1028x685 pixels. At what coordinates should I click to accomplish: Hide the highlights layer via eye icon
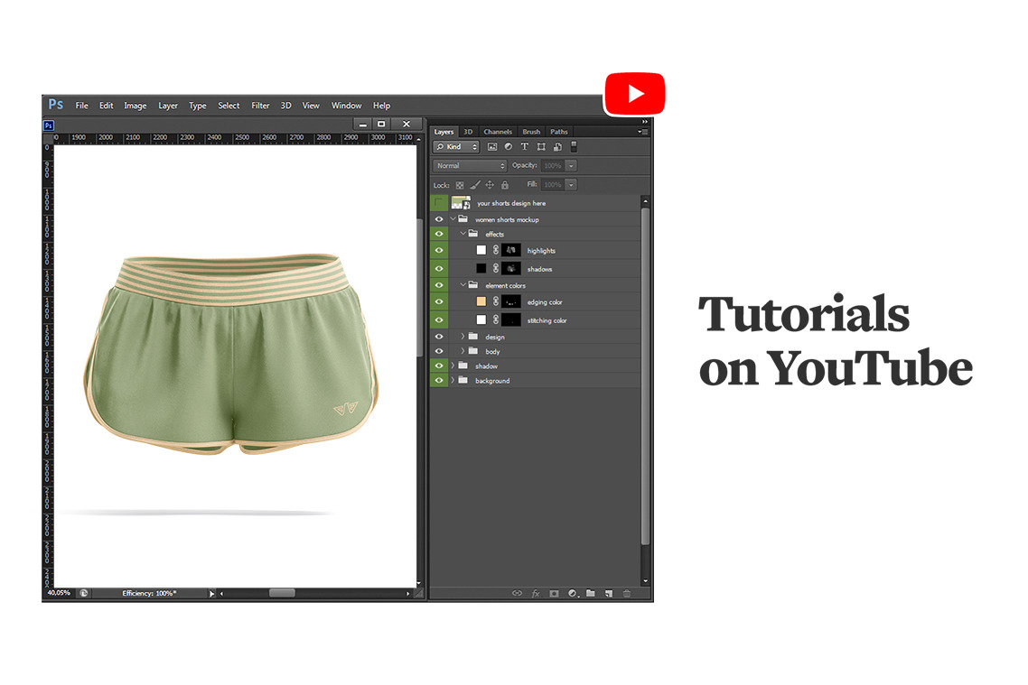[x=439, y=250]
